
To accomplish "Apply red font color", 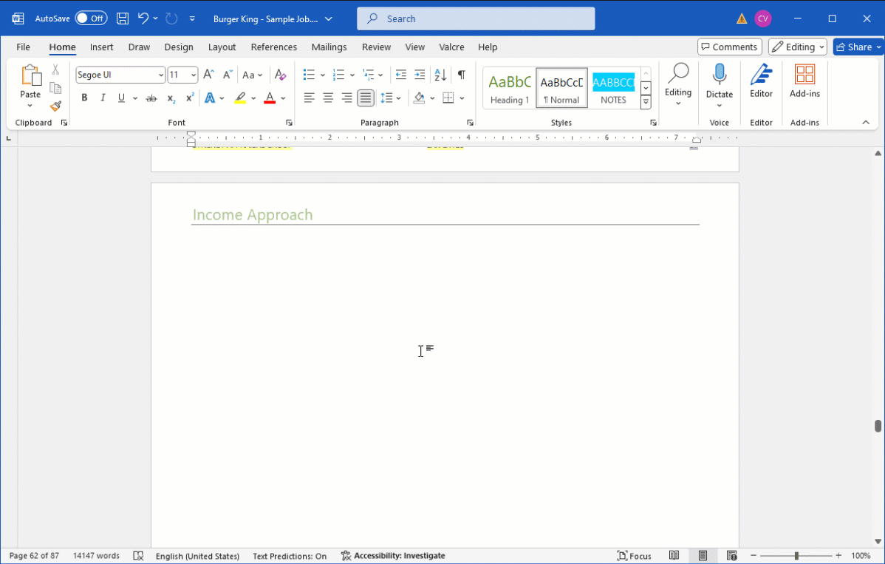I will (x=270, y=98).
